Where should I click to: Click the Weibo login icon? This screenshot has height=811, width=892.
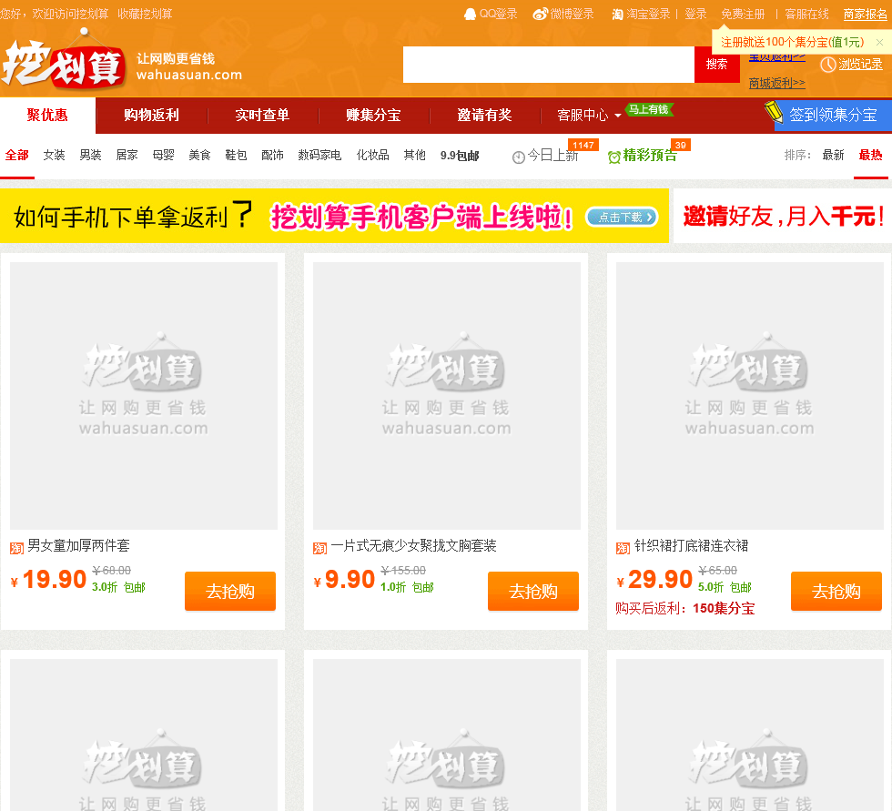coord(540,15)
